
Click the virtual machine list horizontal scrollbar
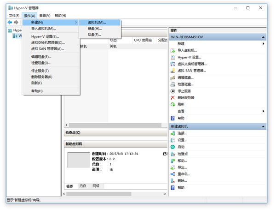click(115, 125)
